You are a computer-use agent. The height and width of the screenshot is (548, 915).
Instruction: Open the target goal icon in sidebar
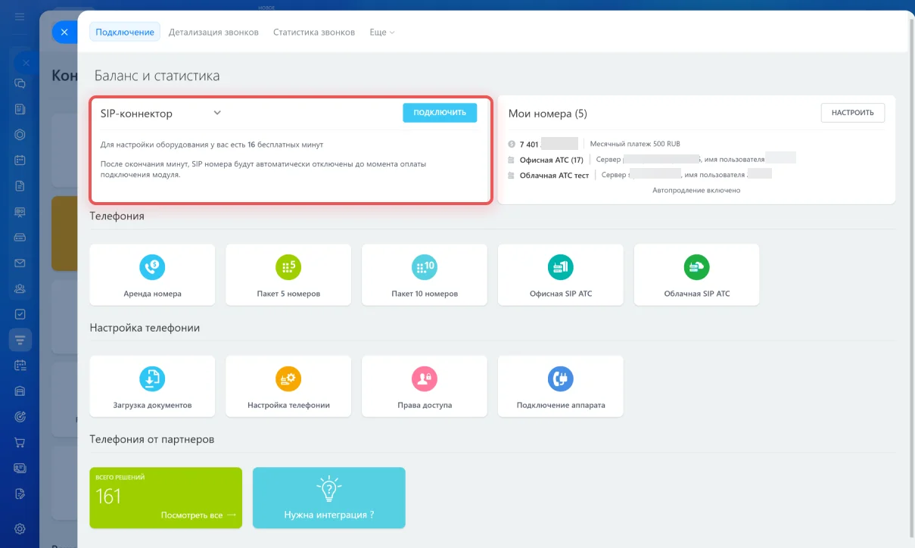20,416
